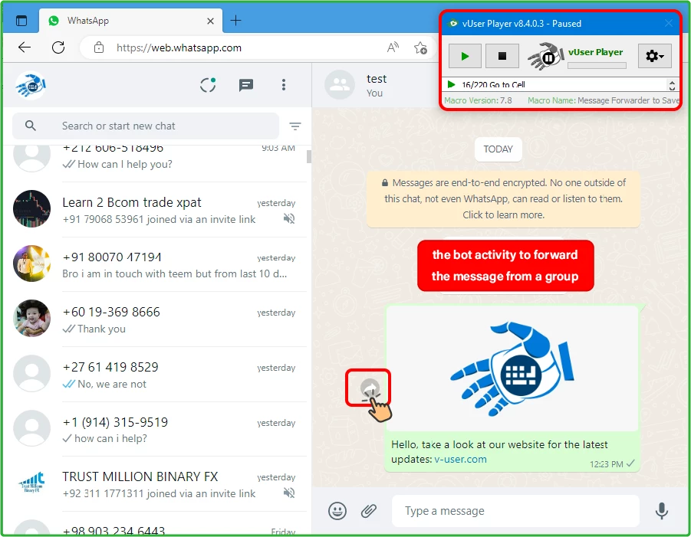This screenshot has width=691, height=537.
Task: Open the +27 61 419 8529 chat
Action: [x=155, y=374]
